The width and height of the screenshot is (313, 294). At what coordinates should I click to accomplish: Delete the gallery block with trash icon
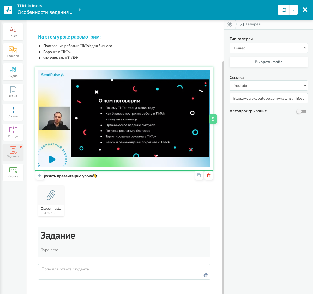point(209,175)
